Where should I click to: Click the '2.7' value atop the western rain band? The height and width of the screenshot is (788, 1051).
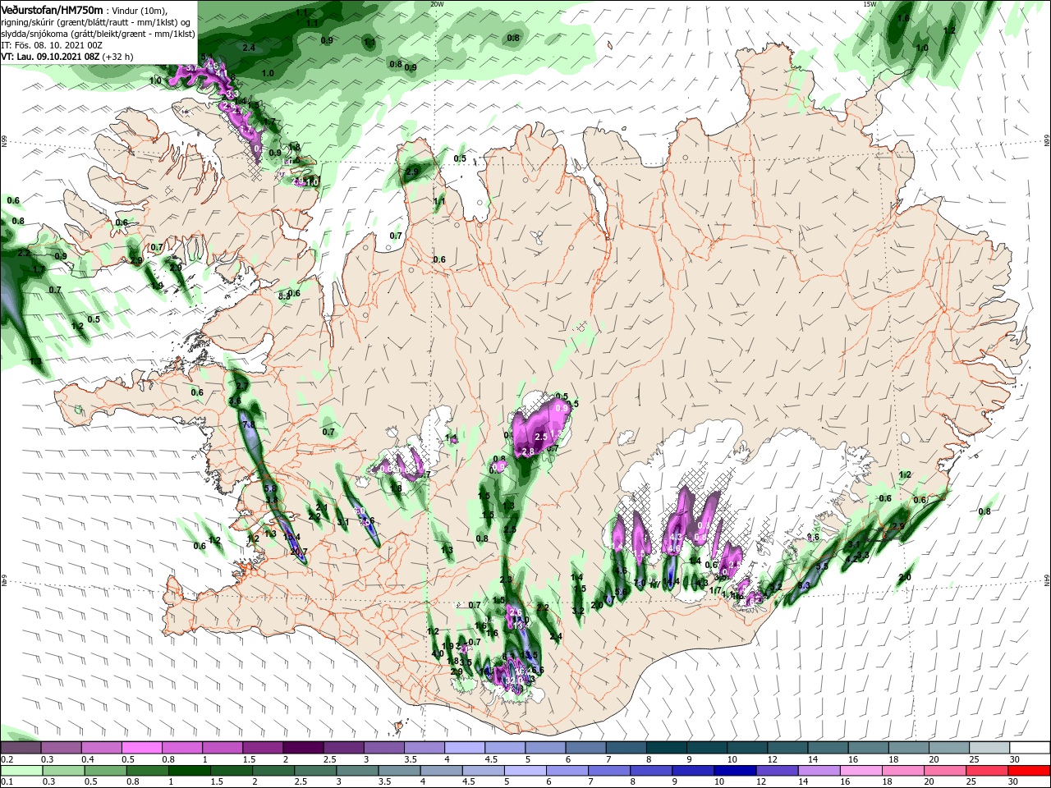point(241,385)
